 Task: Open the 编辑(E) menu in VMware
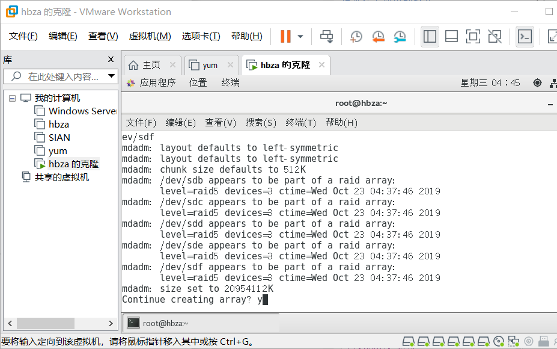63,36
